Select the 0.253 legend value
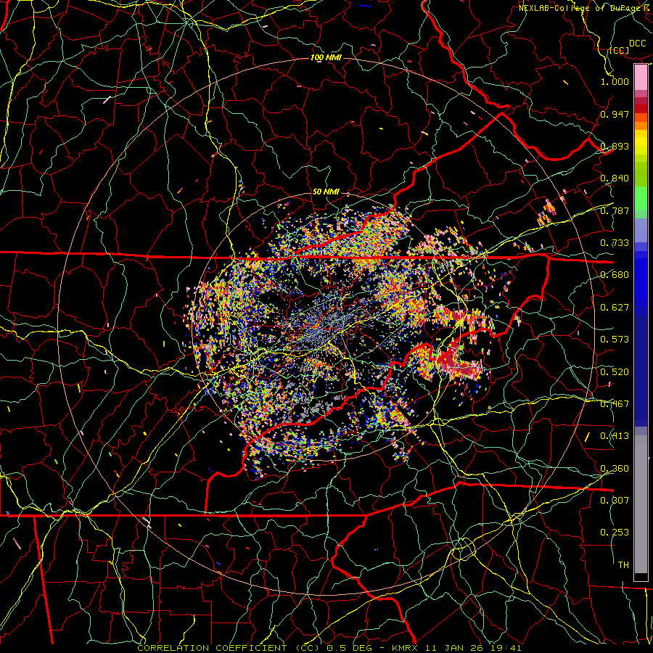This screenshot has width=653, height=653. 615,533
